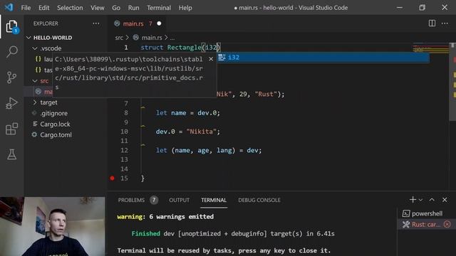
Task: Open the Extensions view
Action: 11,129
